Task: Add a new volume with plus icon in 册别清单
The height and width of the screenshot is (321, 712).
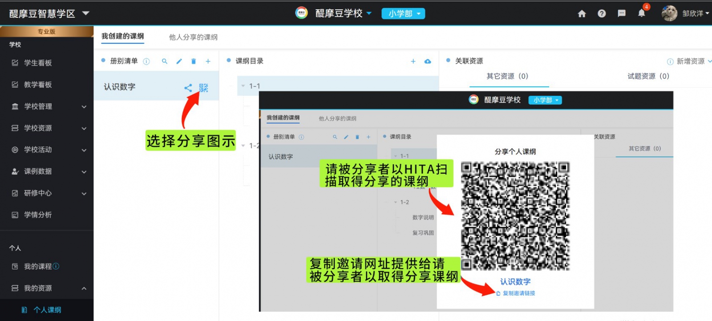Action: (x=208, y=61)
